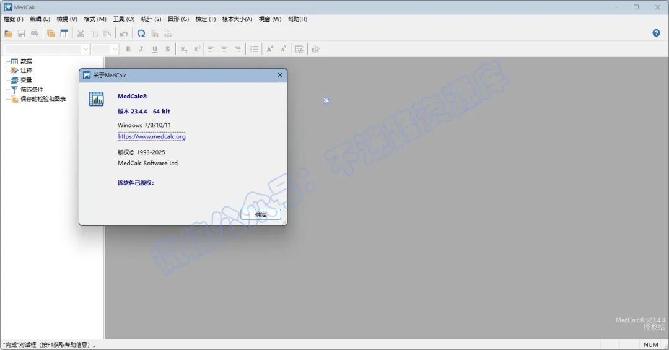
Task: Open the 工具 (O) menu
Action: coord(124,19)
